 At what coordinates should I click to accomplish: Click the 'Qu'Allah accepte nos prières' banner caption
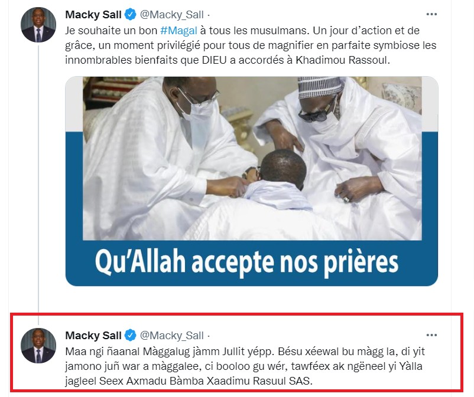[x=246, y=262]
